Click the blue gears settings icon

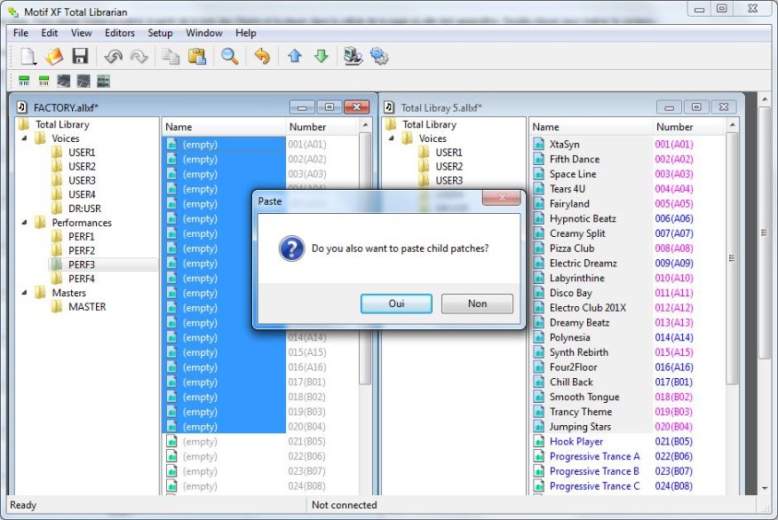379,56
